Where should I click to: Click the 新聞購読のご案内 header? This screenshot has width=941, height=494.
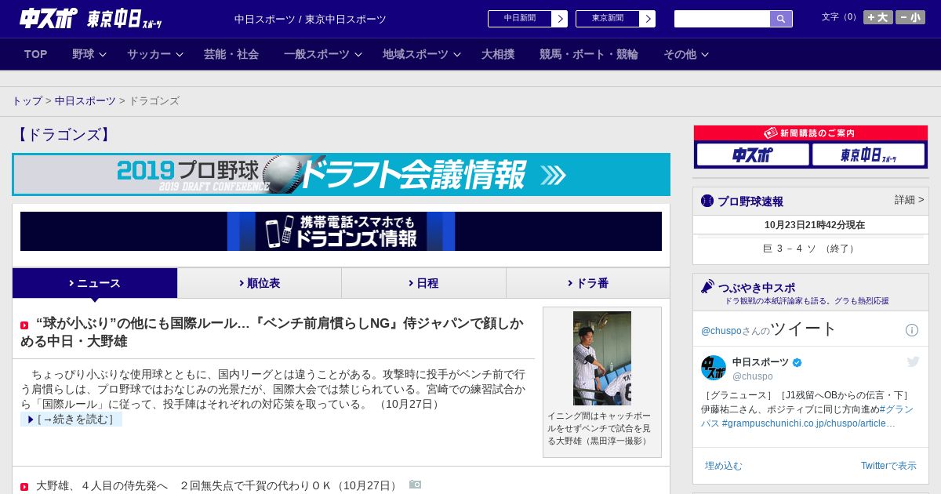point(811,133)
